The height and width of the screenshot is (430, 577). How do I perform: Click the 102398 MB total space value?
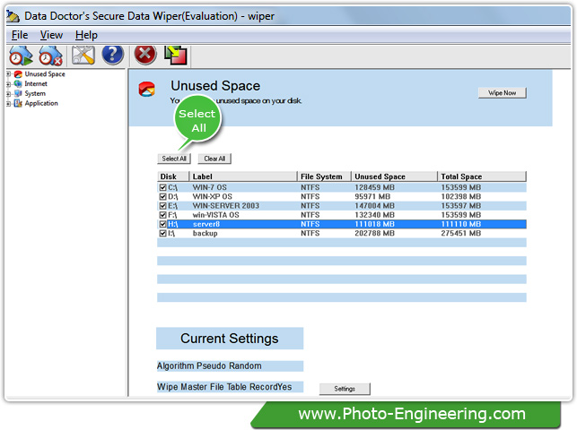point(460,197)
